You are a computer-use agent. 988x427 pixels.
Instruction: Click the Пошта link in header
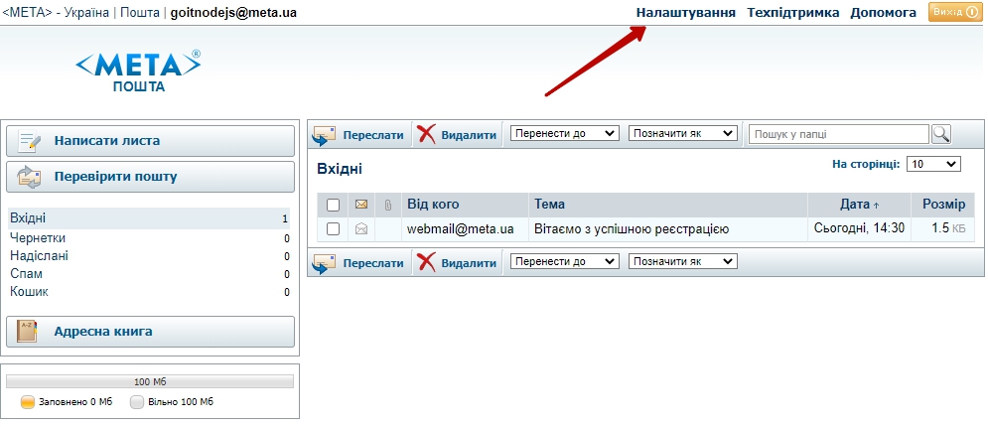pos(139,13)
